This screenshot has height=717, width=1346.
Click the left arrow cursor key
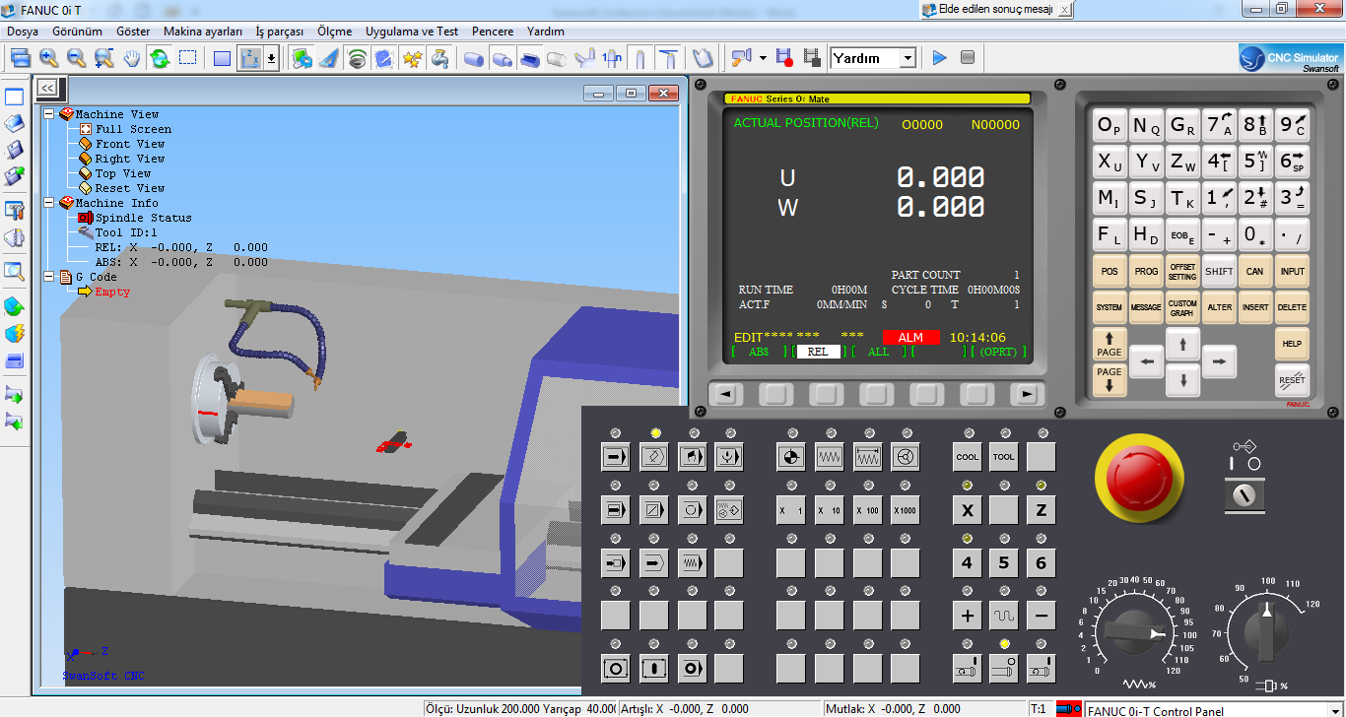1146,362
